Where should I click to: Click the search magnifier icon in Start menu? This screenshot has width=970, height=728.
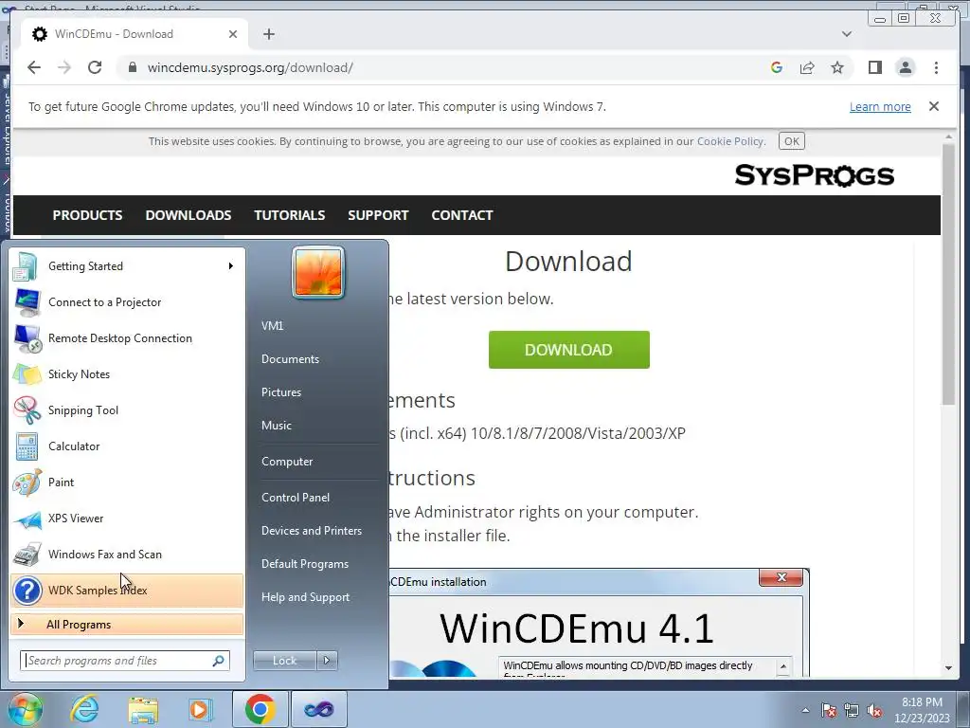219,661
